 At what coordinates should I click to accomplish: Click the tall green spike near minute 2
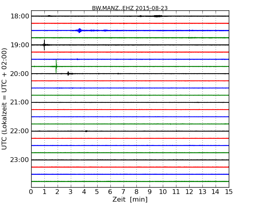(x=56, y=66)
